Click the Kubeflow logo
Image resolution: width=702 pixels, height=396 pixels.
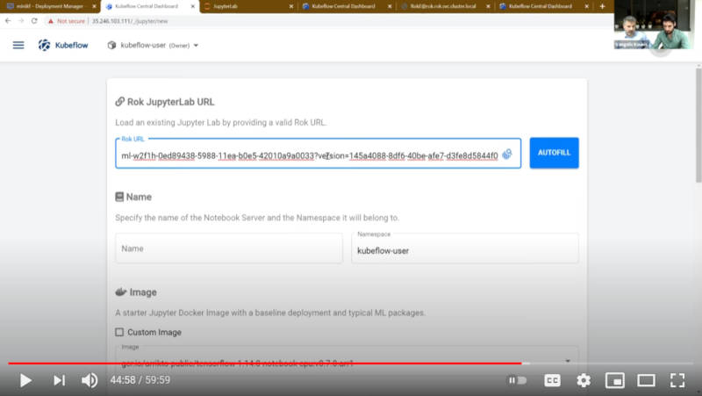click(63, 46)
